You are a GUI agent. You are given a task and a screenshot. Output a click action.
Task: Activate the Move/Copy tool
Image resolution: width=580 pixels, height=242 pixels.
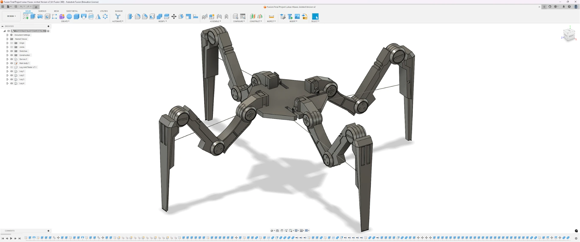(174, 17)
